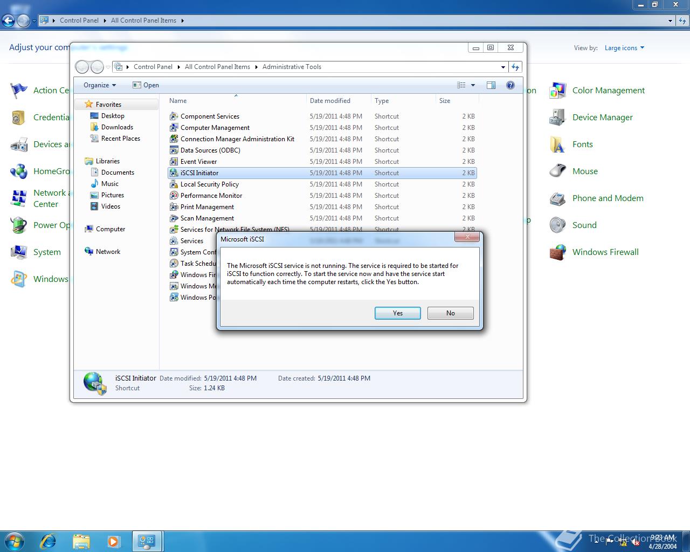Open Windows Explorer from taskbar
The height and width of the screenshot is (552, 690).
coord(81,541)
